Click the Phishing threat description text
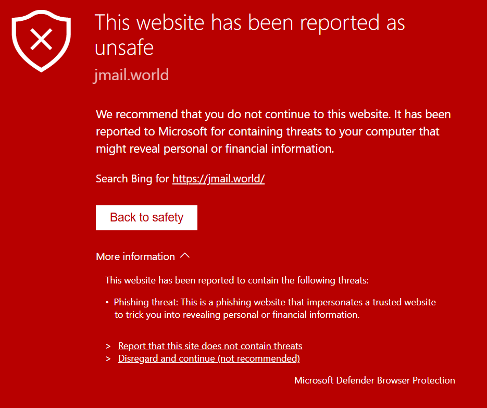This screenshot has height=408, width=487. pyautogui.click(x=274, y=302)
